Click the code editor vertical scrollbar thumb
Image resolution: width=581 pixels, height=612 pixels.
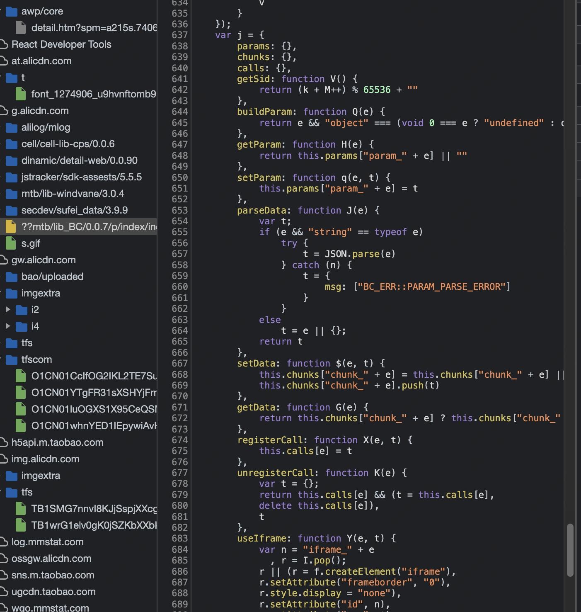(570, 550)
